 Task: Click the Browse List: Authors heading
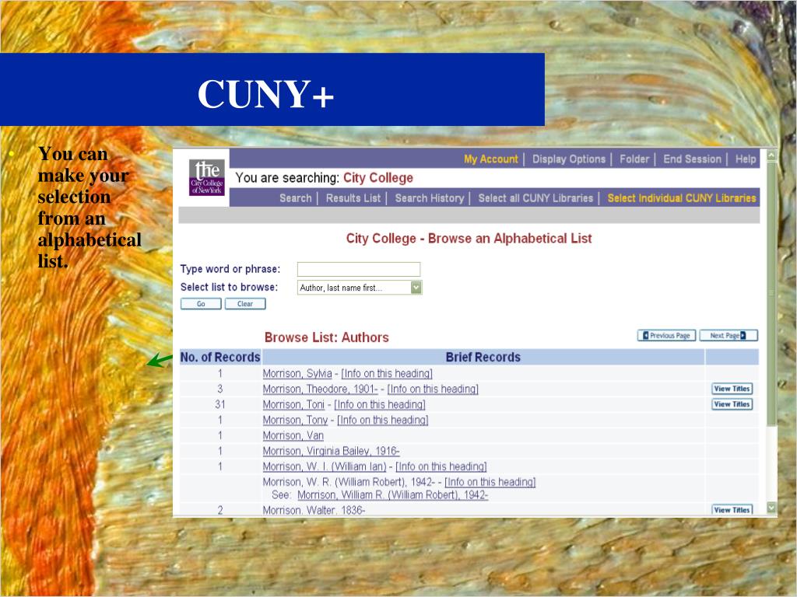click(x=327, y=337)
